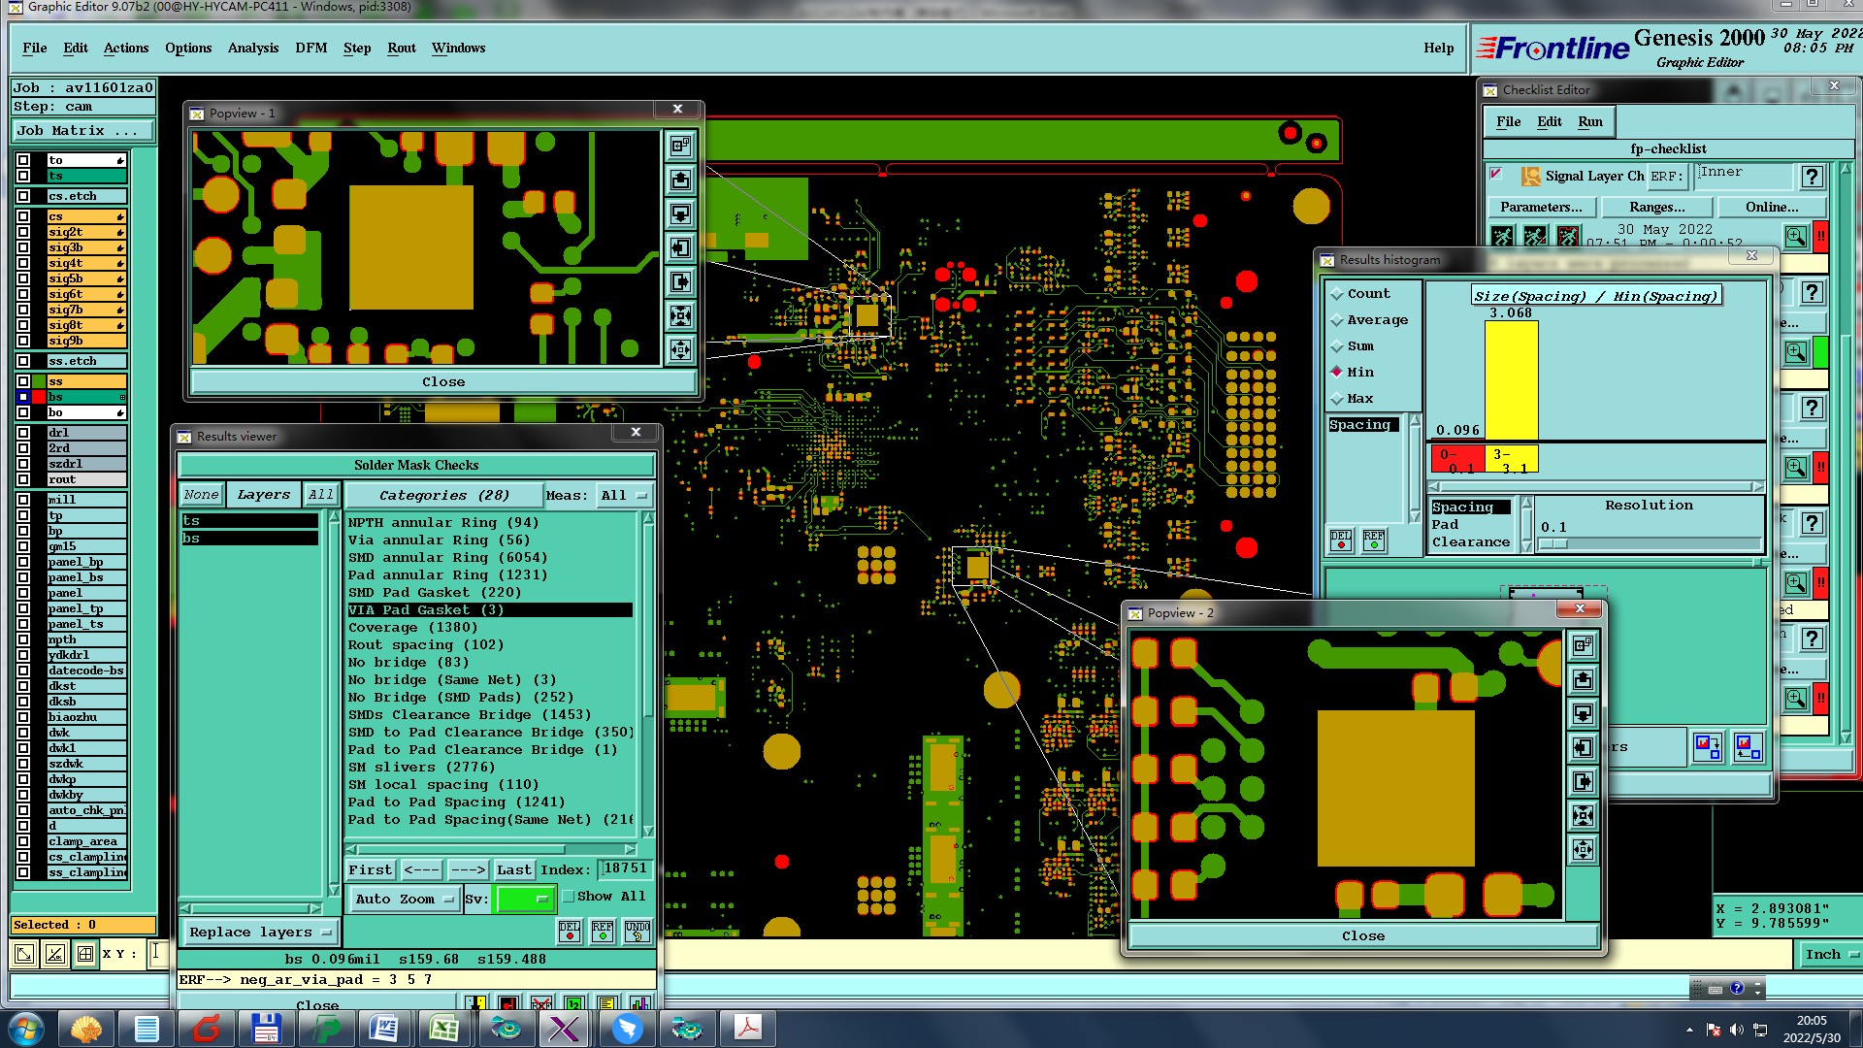Open PDF reader from Windows taskbar

click(x=747, y=1029)
